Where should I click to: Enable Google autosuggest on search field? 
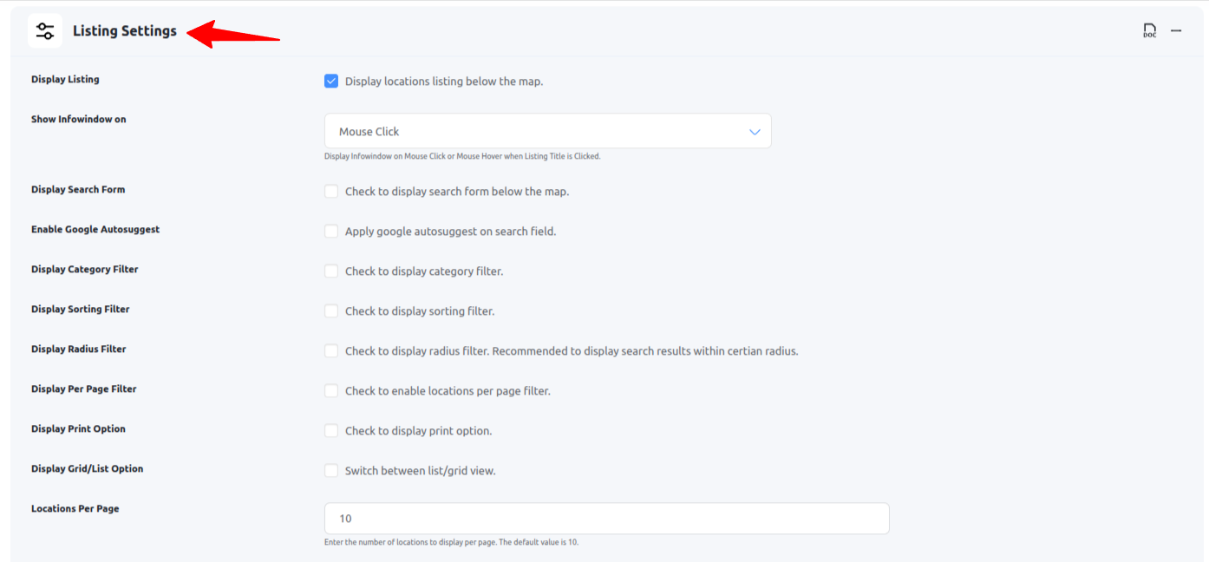331,232
